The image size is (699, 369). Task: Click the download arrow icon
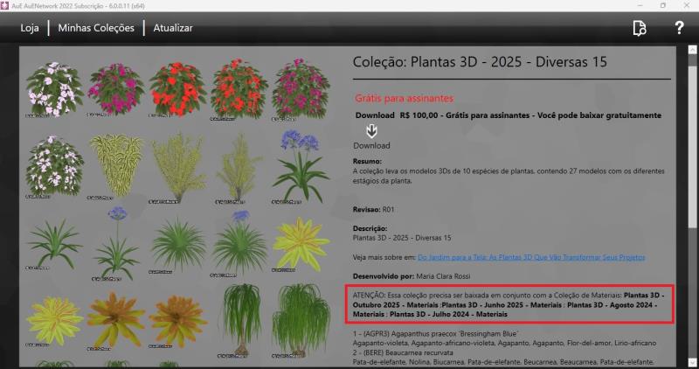[371, 131]
